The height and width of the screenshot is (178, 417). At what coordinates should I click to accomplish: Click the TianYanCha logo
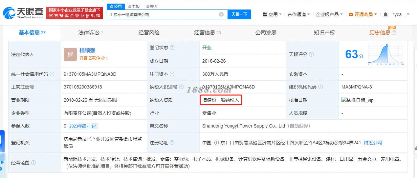click(x=23, y=13)
